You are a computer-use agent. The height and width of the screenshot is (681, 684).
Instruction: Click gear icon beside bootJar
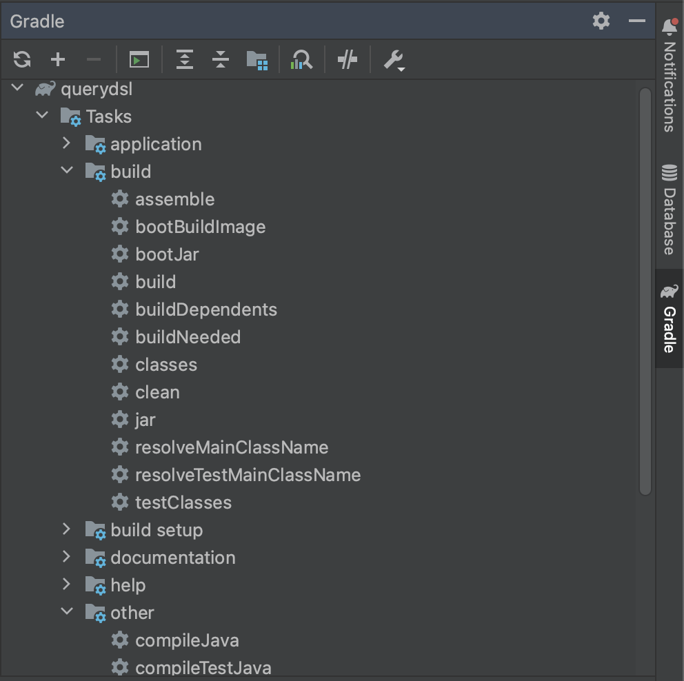(120, 254)
